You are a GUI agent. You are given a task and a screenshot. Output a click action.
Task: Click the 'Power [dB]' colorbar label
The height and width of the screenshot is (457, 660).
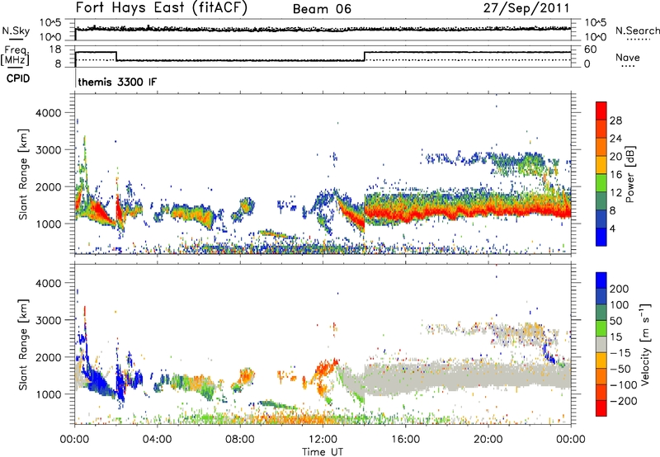(630, 174)
